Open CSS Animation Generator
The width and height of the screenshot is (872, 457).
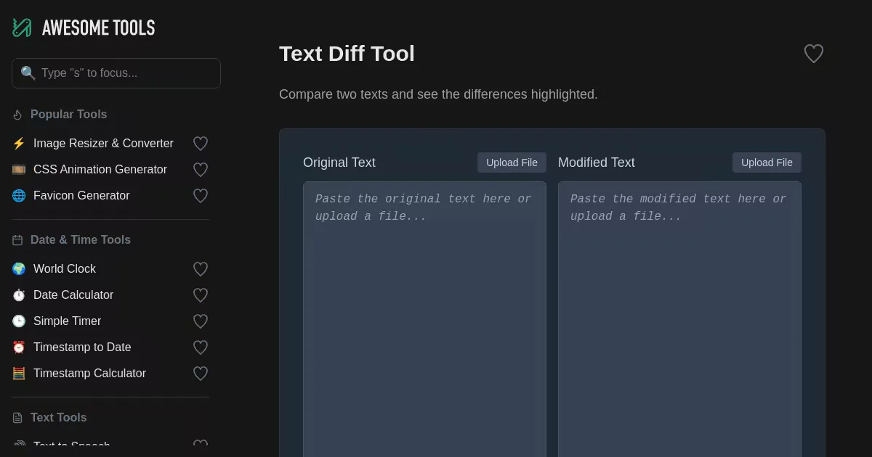[x=100, y=170]
